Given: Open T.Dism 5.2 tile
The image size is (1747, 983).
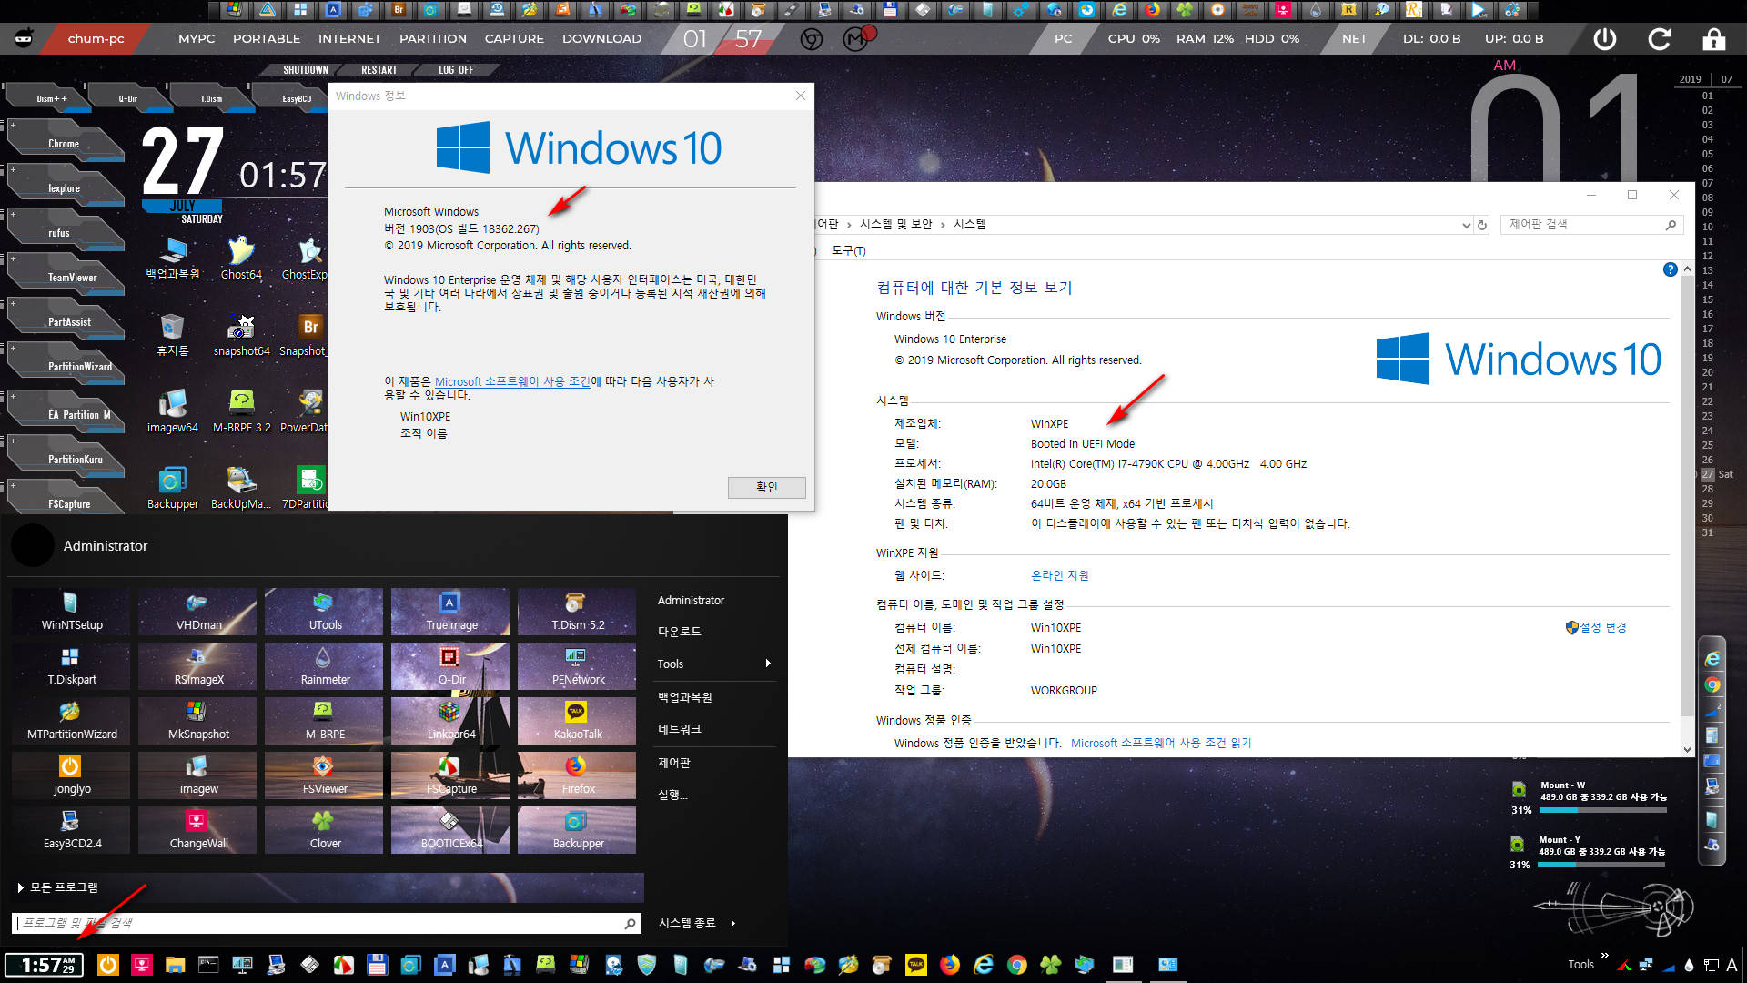Looking at the screenshot, I should 577,612.
